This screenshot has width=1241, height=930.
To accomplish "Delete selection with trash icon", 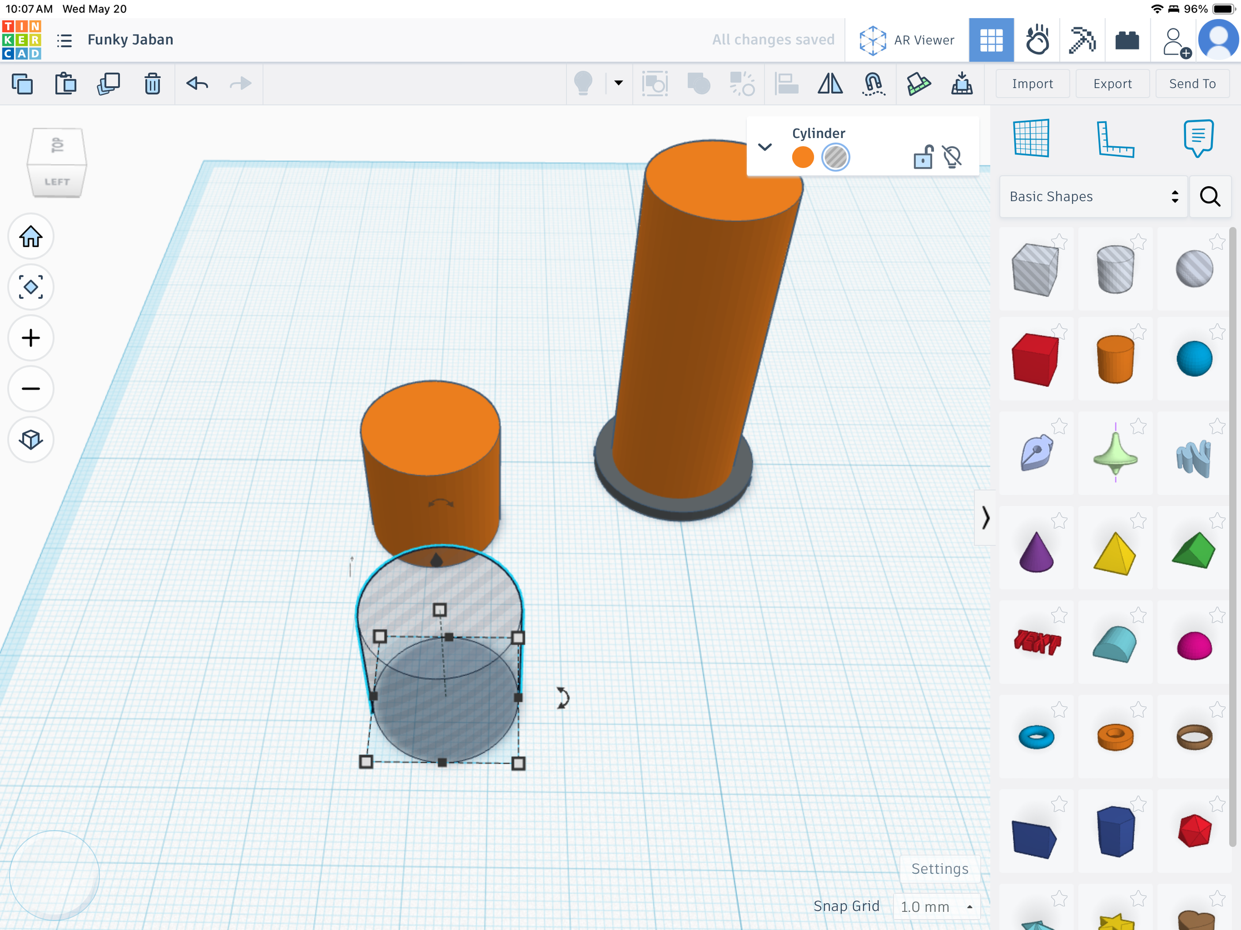I will [x=152, y=84].
